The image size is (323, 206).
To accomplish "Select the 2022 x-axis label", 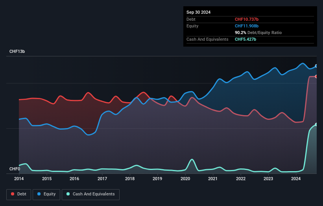I will [241, 179].
